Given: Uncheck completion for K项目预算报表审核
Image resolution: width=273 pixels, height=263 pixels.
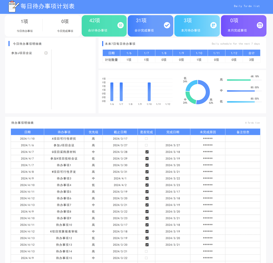Looking at the screenshot, I should point(147,231).
